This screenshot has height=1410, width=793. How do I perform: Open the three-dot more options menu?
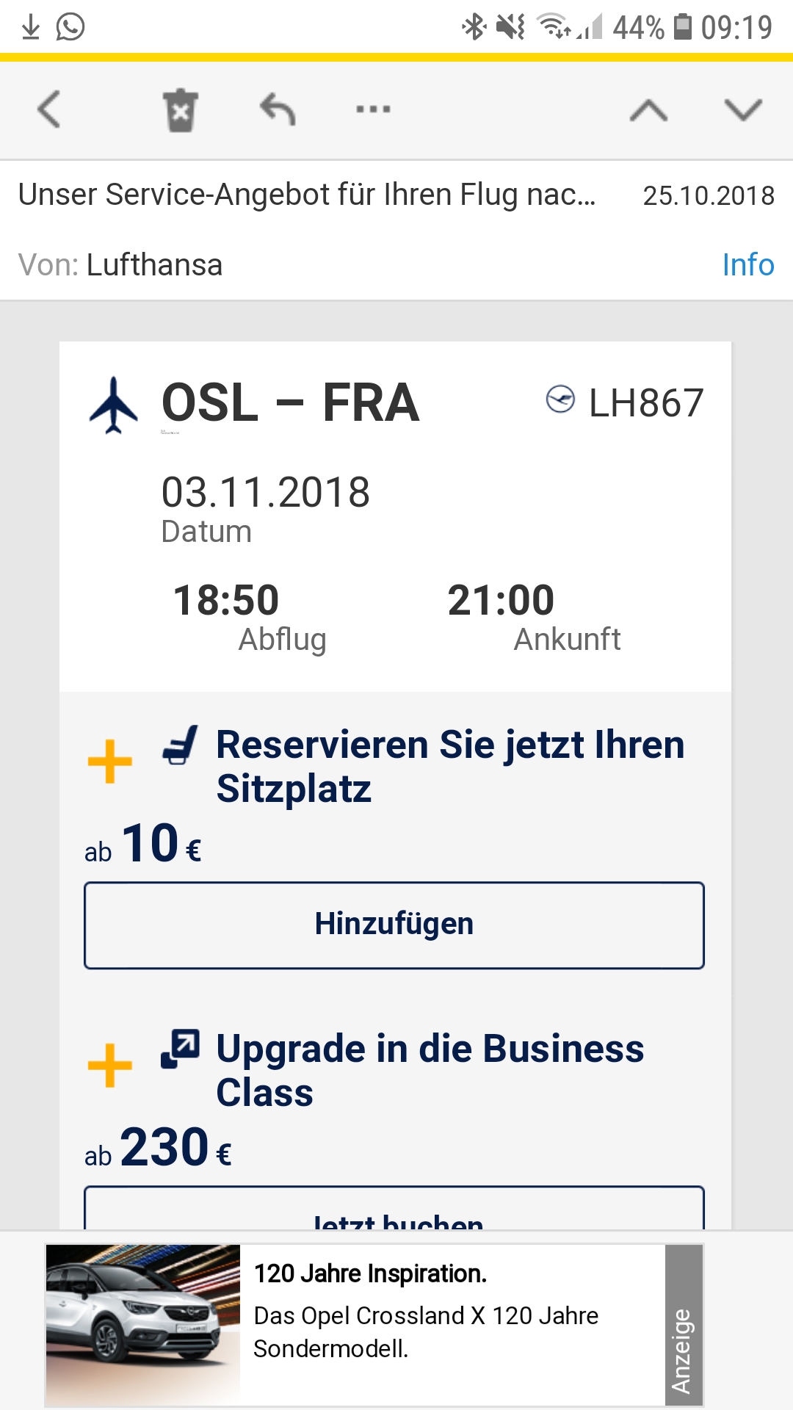pos(373,110)
